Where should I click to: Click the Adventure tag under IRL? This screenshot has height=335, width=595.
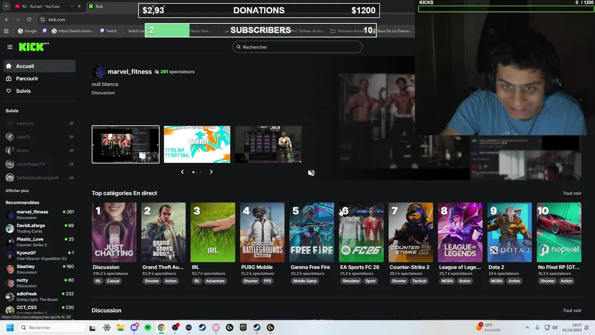click(x=215, y=281)
